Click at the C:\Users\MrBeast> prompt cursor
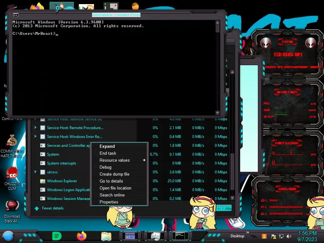This screenshot has width=324, height=243. point(57,34)
